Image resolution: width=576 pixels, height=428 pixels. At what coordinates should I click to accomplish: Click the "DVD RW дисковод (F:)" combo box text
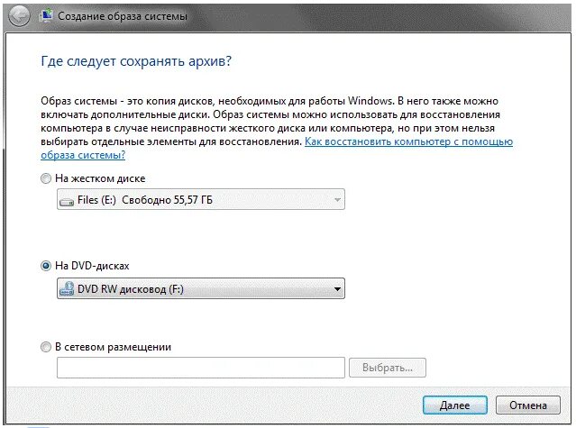point(135,289)
